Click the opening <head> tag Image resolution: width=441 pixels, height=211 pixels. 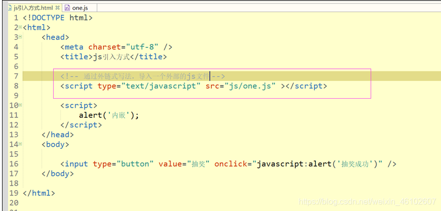[55, 37]
